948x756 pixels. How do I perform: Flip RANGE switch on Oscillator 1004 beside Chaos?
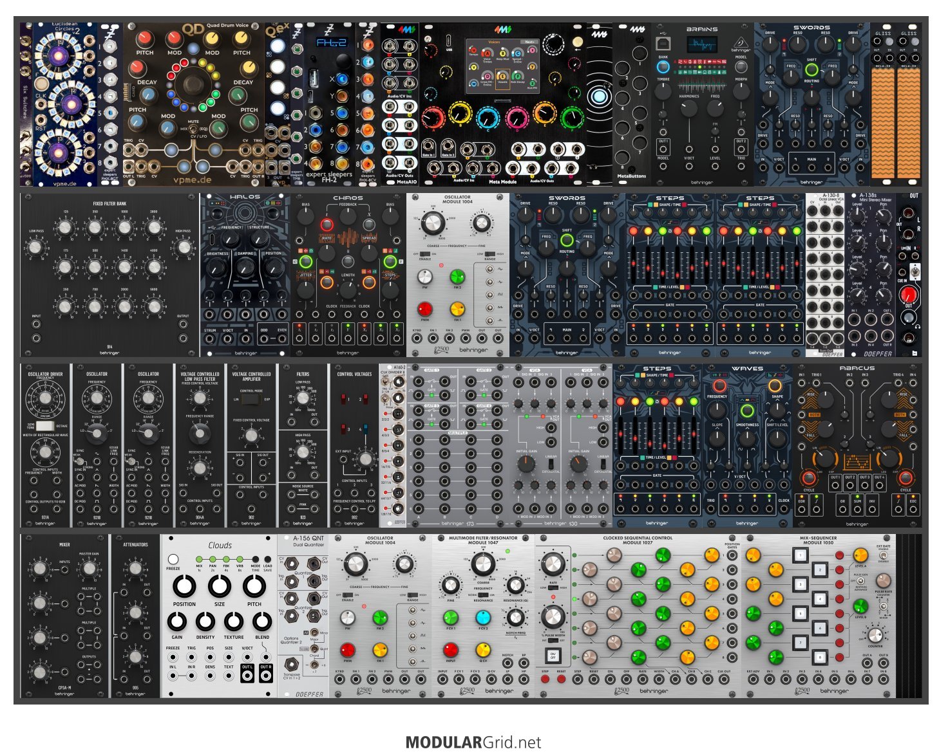[491, 254]
